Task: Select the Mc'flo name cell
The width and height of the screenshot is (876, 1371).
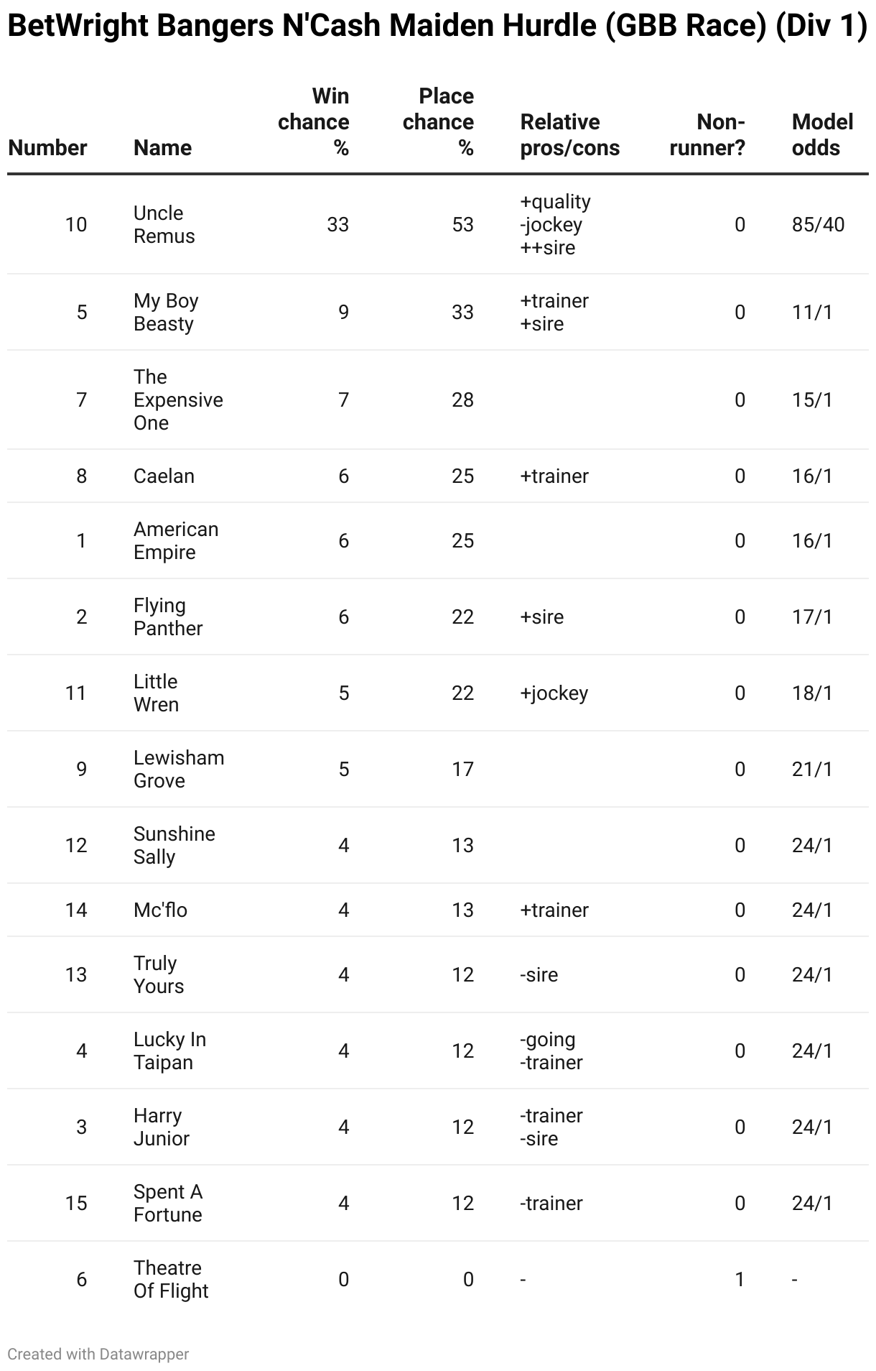Action: (x=160, y=910)
